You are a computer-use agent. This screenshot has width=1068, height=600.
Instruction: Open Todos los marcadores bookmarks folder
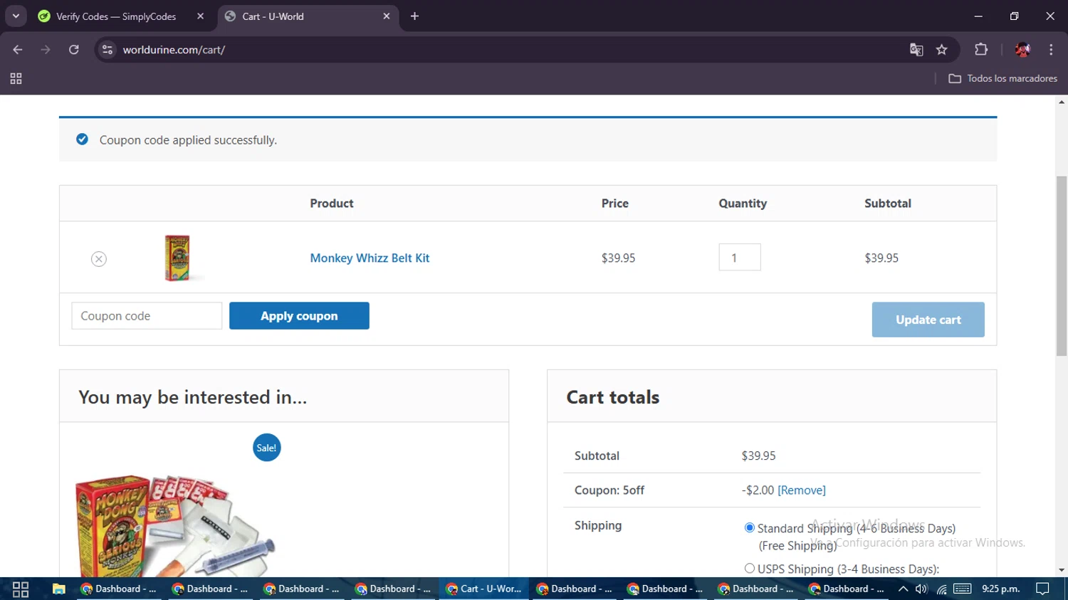(x=1002, y=79)
